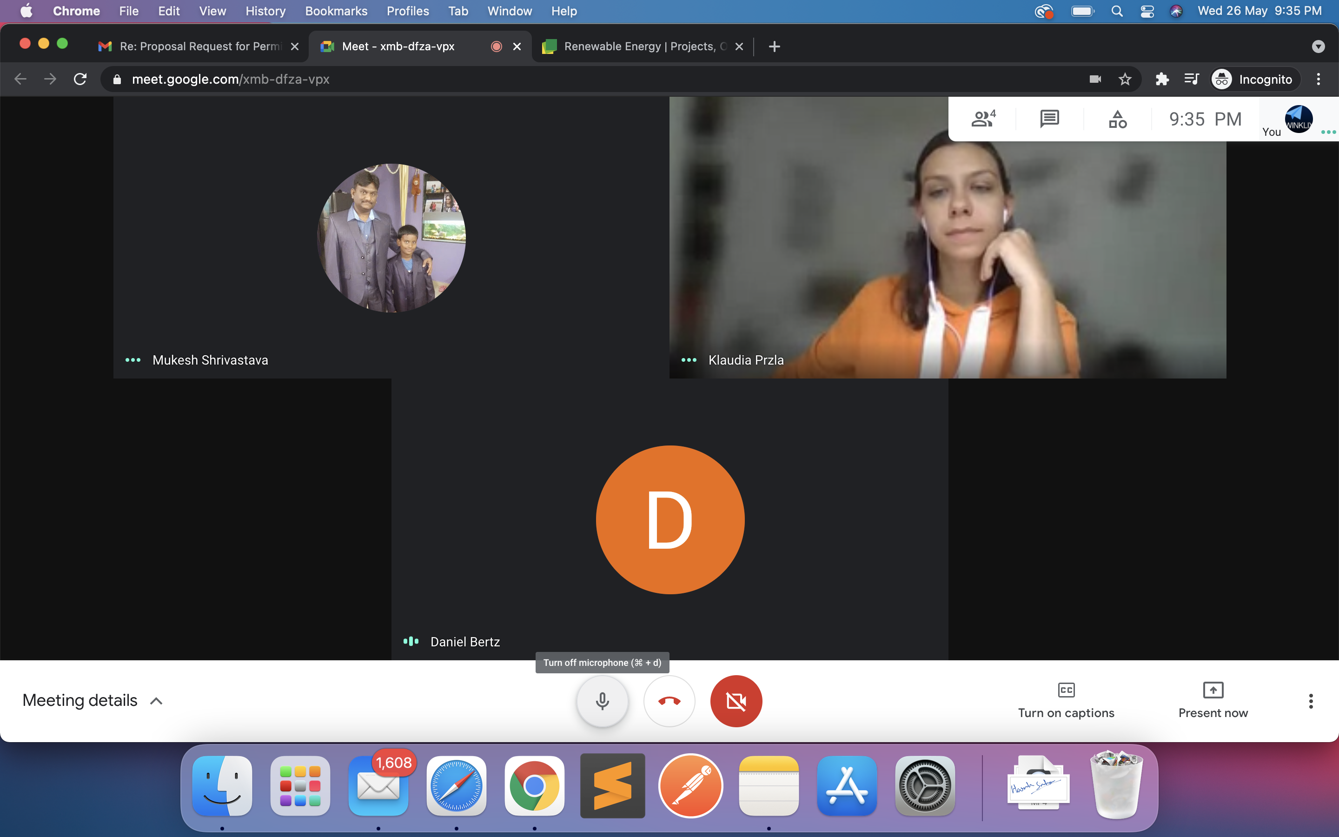Image resolution: width=1339 pixels, height=837 pixels.
Task: Click the Siri icon in menu bar
Action: click(1176, 11)
